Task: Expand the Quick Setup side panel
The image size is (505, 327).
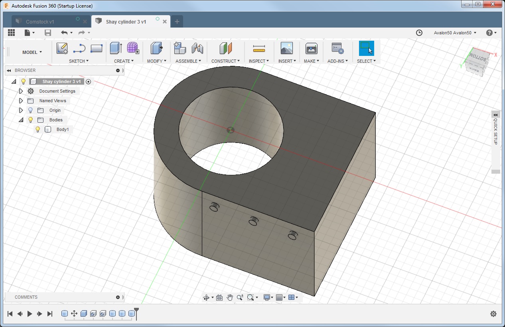Action: point(496,115)
